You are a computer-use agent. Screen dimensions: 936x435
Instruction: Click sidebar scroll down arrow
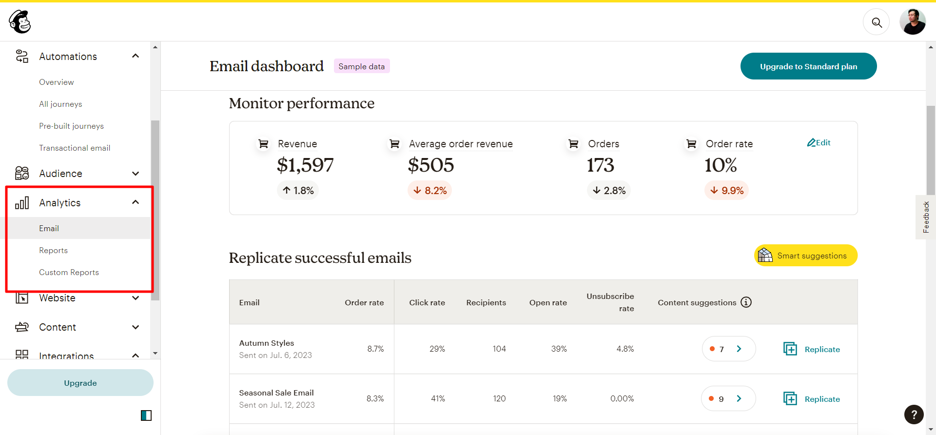[155, 353]
